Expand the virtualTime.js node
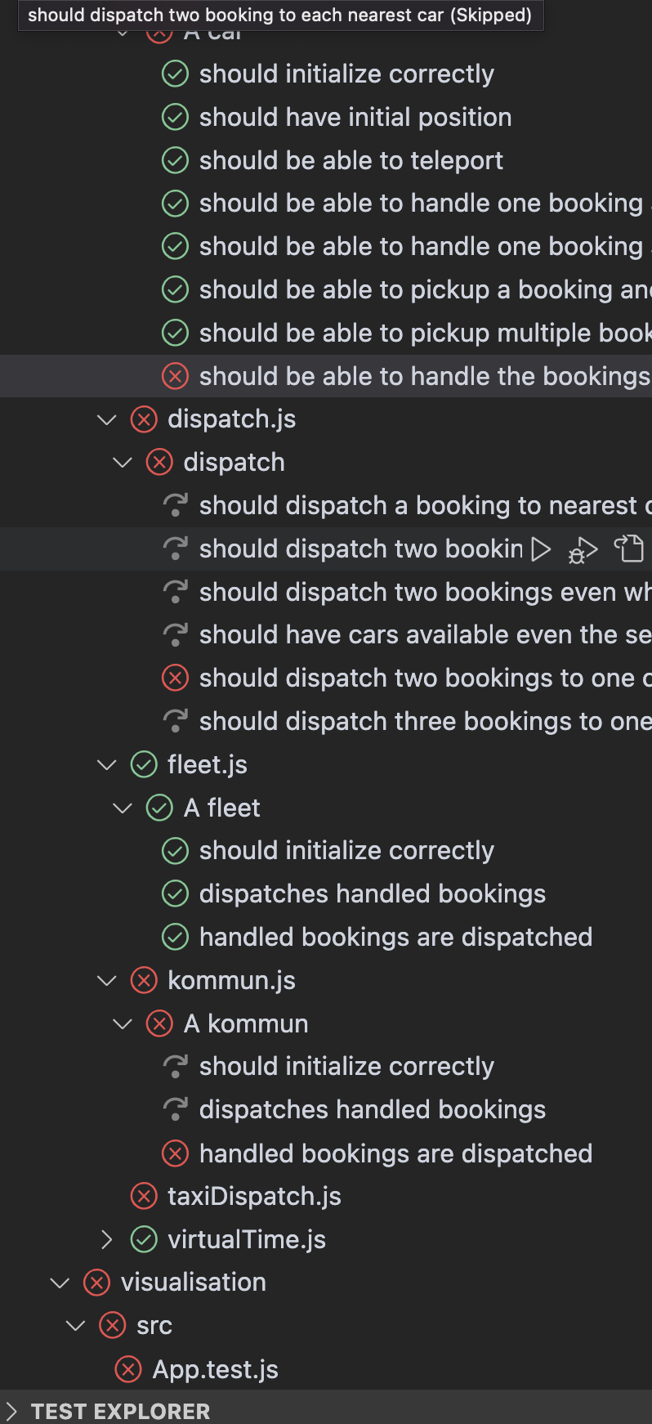This screenshot has width=652, height=1424. (x=107, y=1240)
